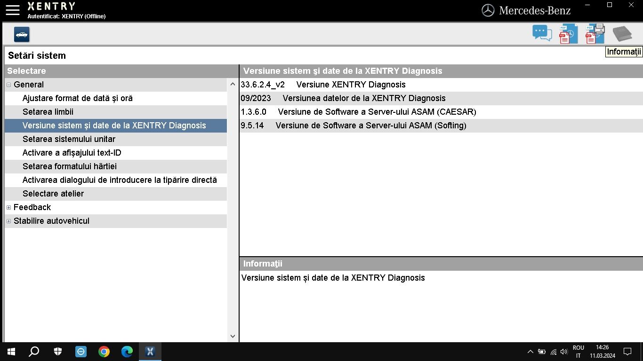Launch Microsoft Edge from taskbar
643x361 pixels.
[x=127, y=352]
